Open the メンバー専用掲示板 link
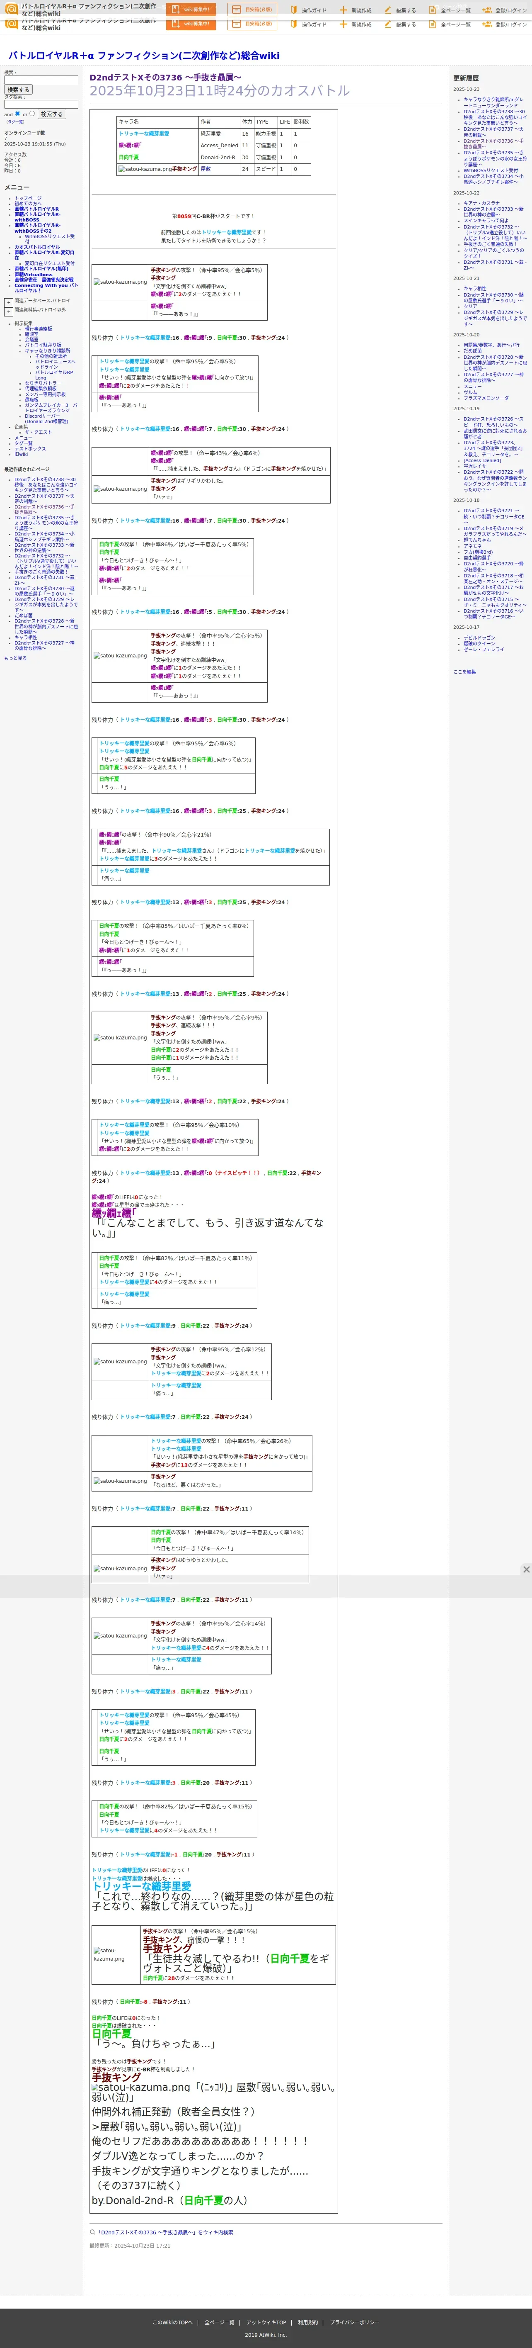 coord(46,395)
